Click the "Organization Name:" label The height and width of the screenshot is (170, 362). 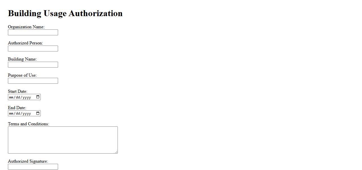(26, 27)
